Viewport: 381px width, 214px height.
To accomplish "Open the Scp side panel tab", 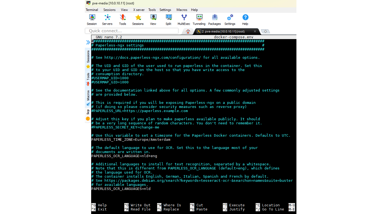I will pyautogui.click(x=88, y=115).
